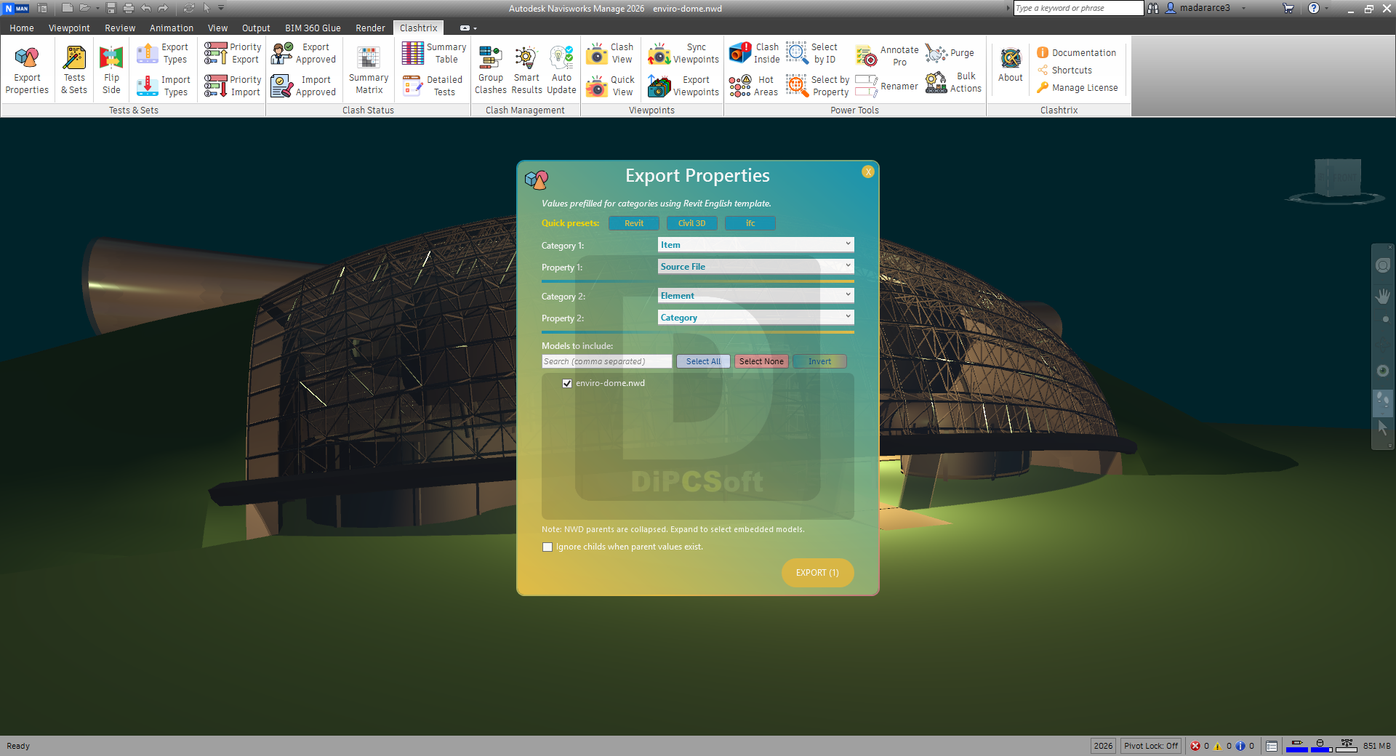Switch to the Home ribbon tab
This screenshot has width=1396, height=756.
tap(22, 28)
